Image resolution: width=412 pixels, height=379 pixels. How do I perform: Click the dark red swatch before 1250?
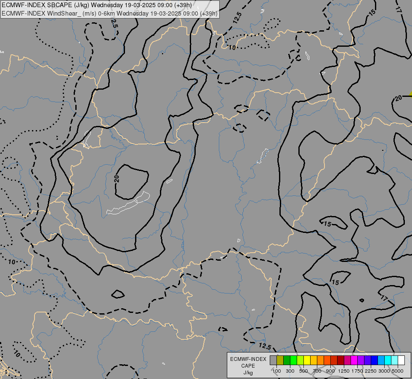point(341,360)
